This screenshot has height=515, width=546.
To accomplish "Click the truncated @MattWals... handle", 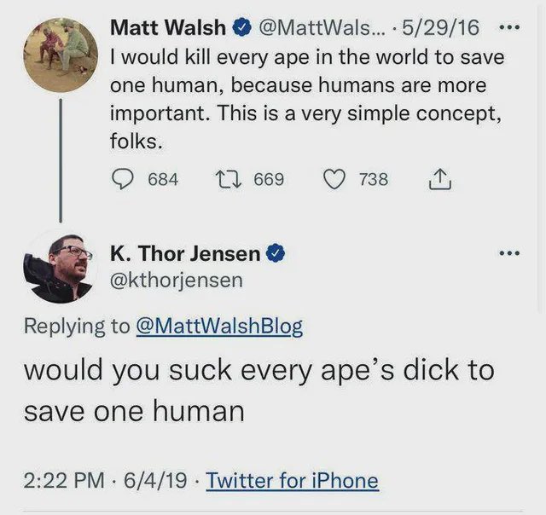I will 322,27.
